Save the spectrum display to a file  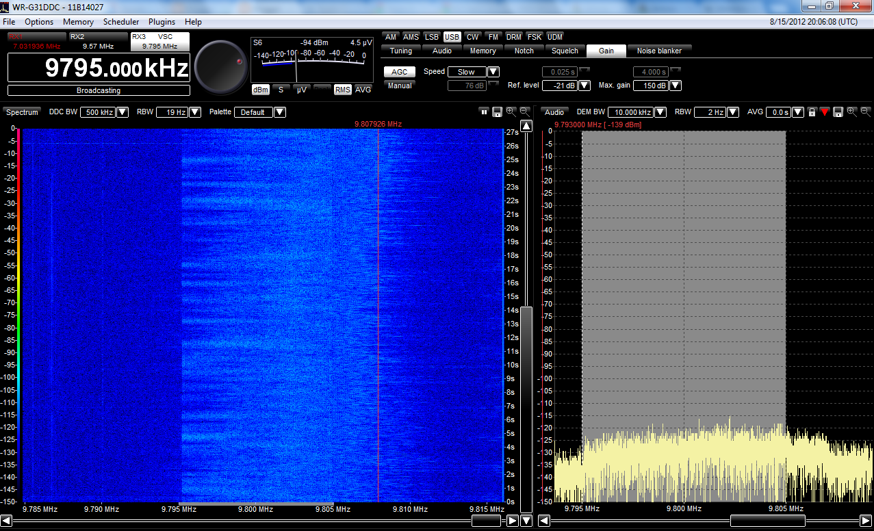coord(497,112)
